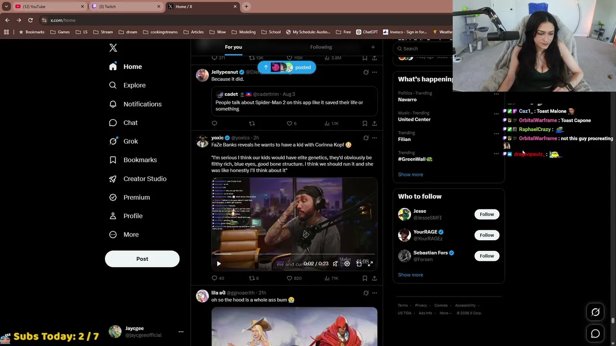616x346 pixels.
Task: Open more options on yoxic's post
Action: (374, 138)
